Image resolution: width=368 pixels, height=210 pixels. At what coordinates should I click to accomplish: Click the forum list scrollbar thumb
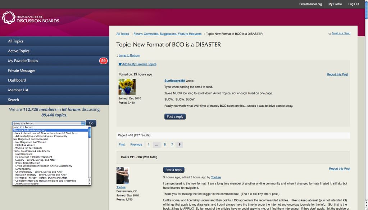[90, 132]
